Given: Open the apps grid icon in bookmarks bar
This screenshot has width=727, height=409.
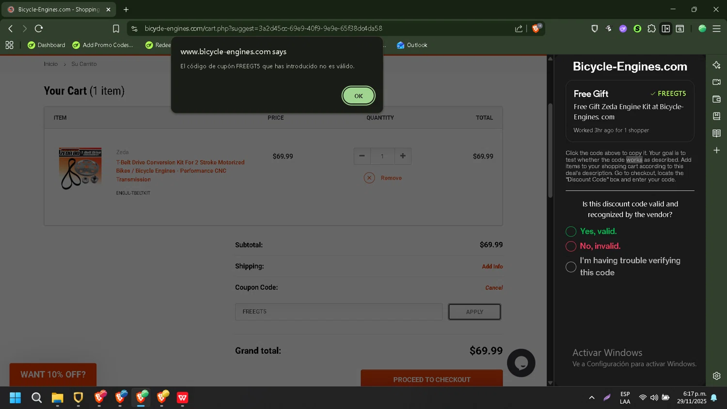Looking at the screenshot, I should [x=9, y=45].
